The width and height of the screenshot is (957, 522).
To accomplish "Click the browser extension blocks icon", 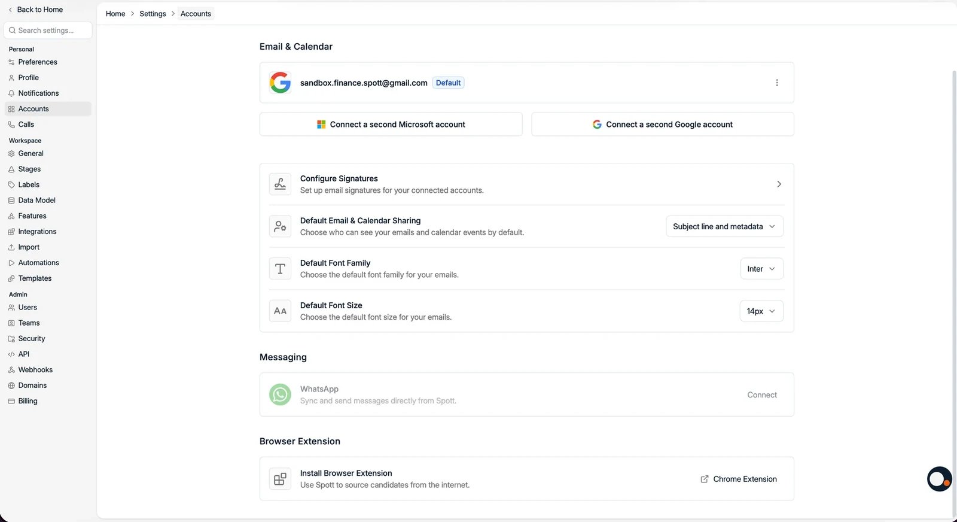I will pyautogui.click(x=280, y=479).
